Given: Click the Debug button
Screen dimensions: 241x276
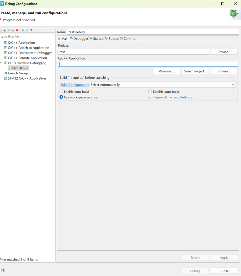Looking at the screenshot, I should coord(195,271).
